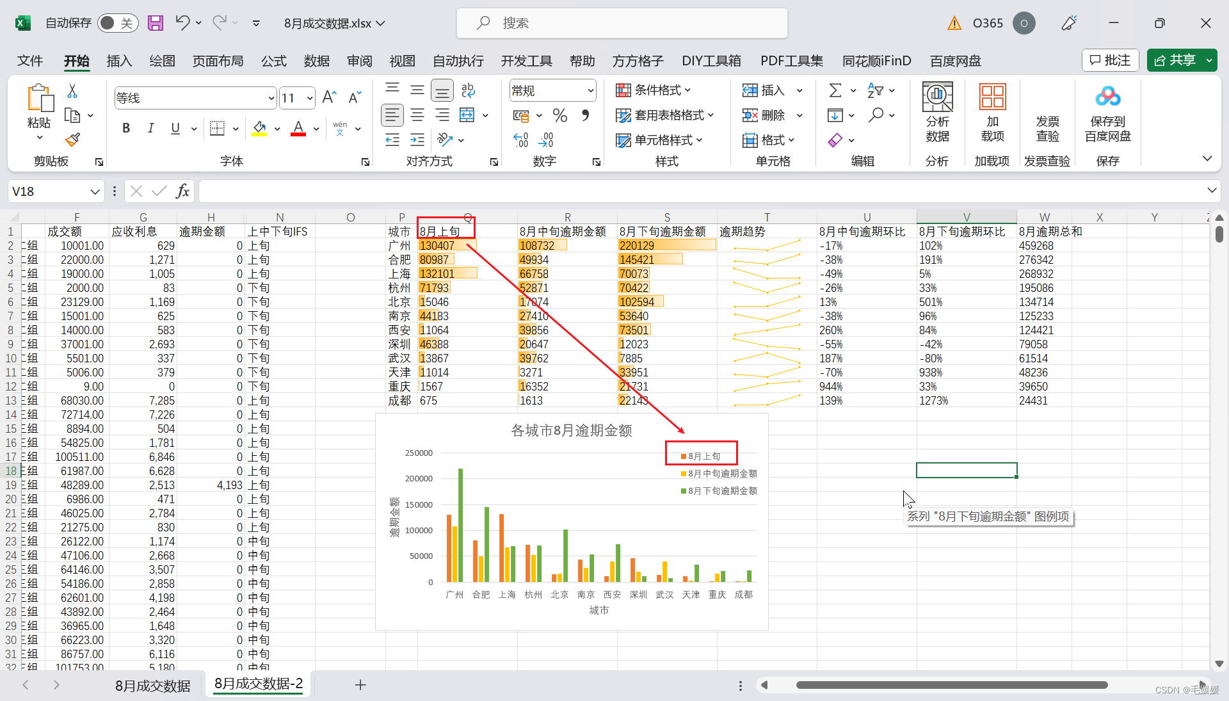The height and width of the screenshot is (701, 1229).
Task: Toggle the AutoSave switch
Action: (x=118, y=23)
